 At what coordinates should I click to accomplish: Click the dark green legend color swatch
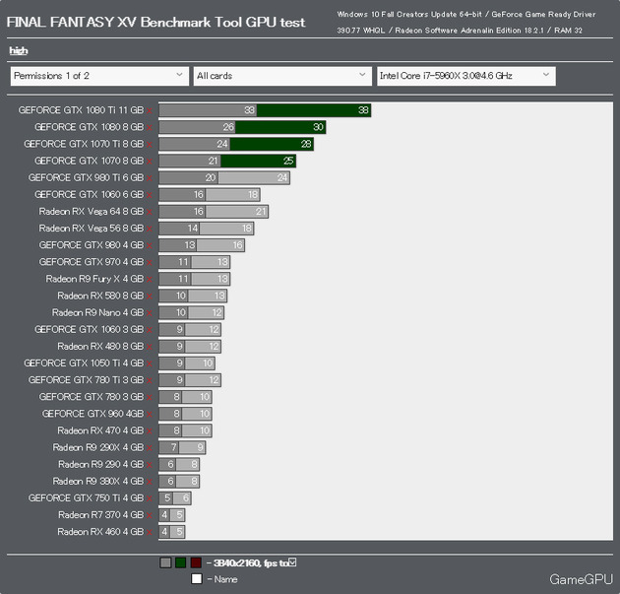coord(181,562)
